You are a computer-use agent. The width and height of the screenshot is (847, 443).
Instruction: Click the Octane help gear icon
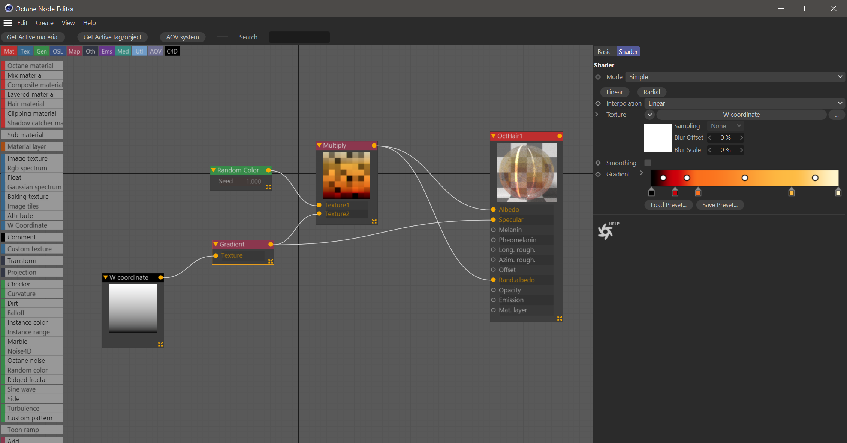(606, 231)
